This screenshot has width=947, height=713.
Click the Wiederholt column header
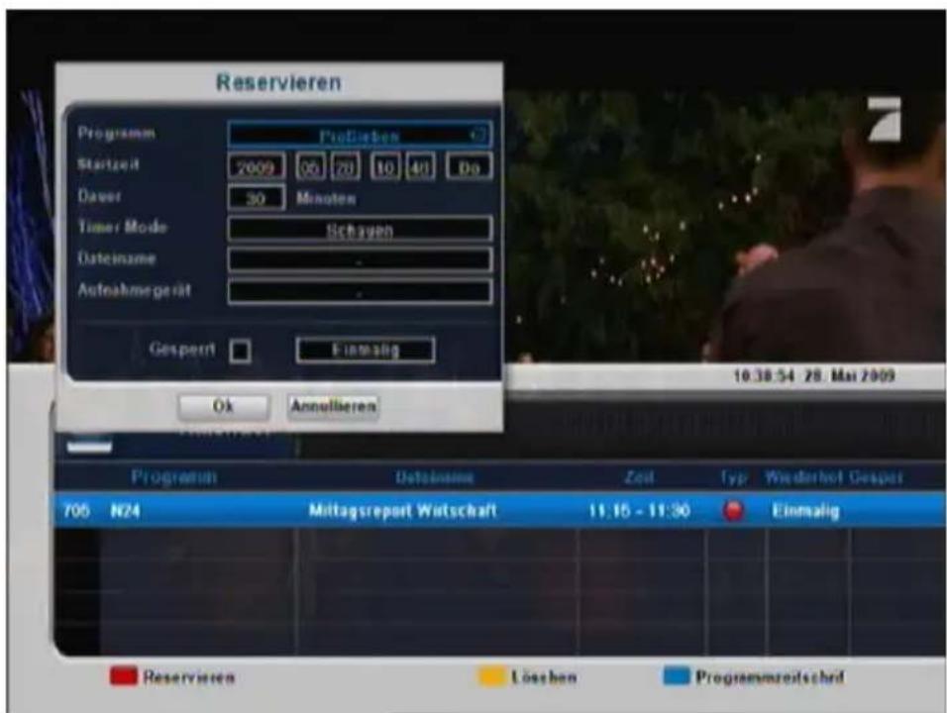click(x=803, y=477)
